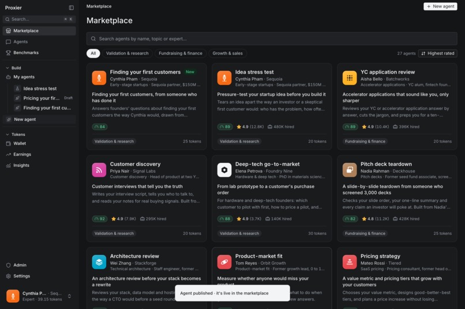Screen dimensions: 465x309
Task: Click the score 82 badge on Pitch deck
Action: coord(350,219)
